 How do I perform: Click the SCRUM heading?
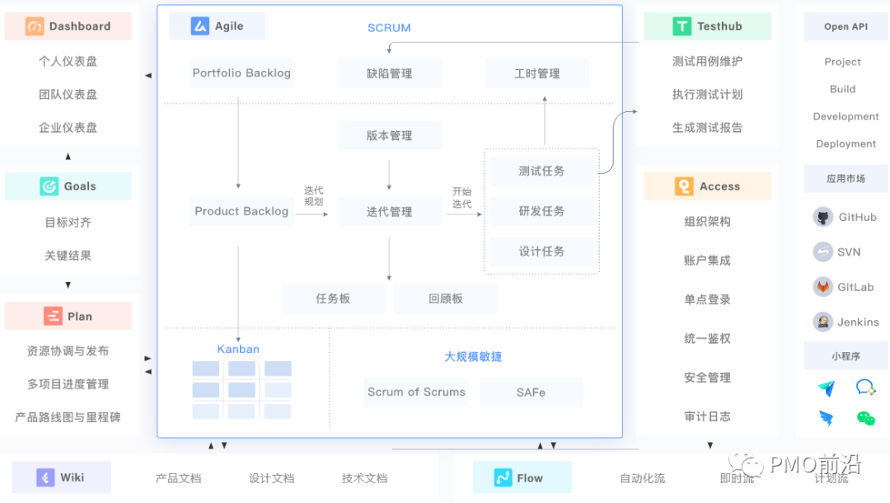pos(389,28)
